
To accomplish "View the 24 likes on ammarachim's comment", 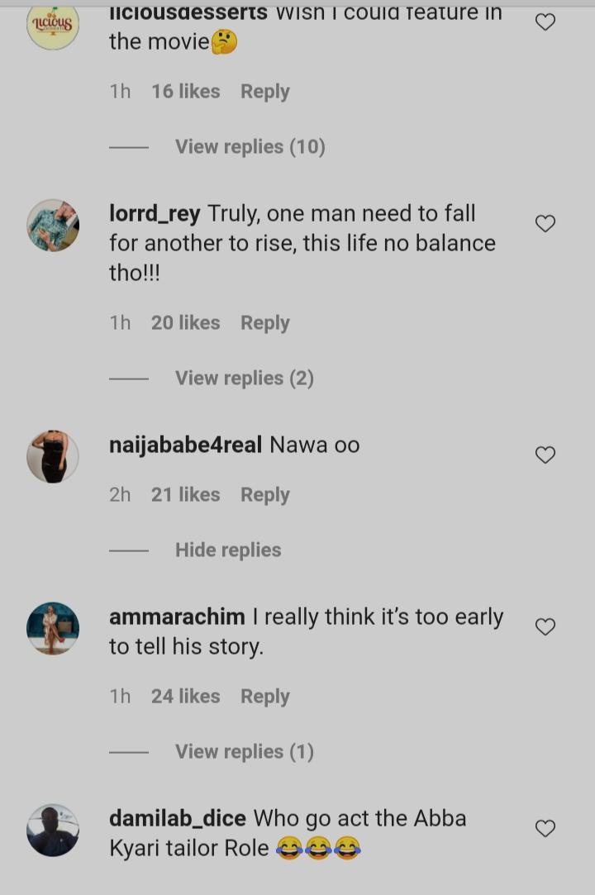I will [x=185, y=697].
